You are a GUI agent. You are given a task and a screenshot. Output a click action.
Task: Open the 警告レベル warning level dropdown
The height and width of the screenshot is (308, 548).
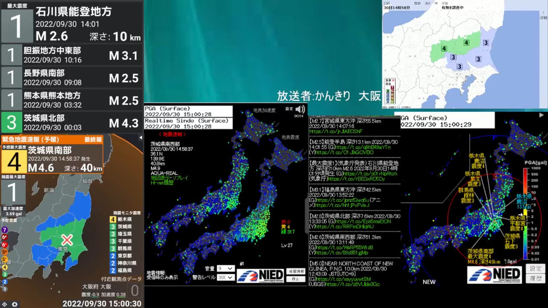[225, 277]
